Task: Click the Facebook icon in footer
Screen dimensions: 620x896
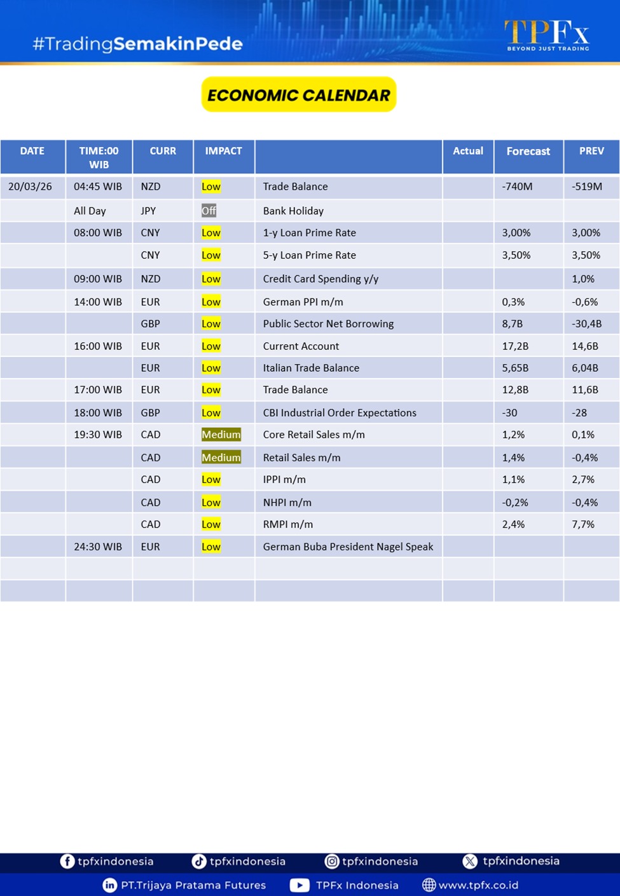Action: [x=67, y=861]
